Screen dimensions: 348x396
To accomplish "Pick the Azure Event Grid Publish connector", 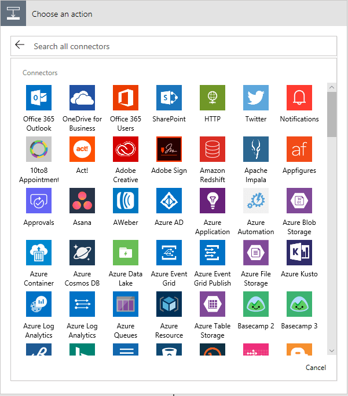I will [x=213, y=253].
